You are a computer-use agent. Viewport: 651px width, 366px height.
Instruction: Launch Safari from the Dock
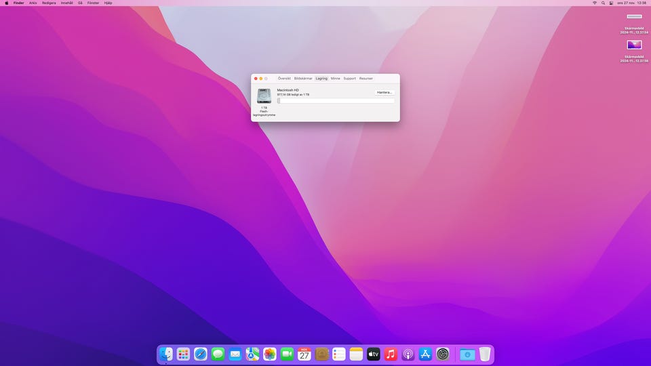pos(201,354)
